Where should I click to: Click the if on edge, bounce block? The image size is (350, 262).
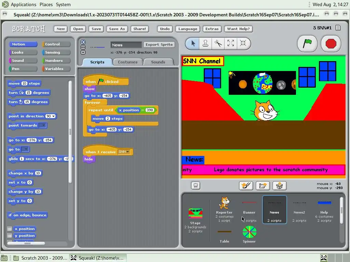coord(27,215)
